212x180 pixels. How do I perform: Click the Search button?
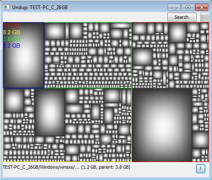pos(182,17)
